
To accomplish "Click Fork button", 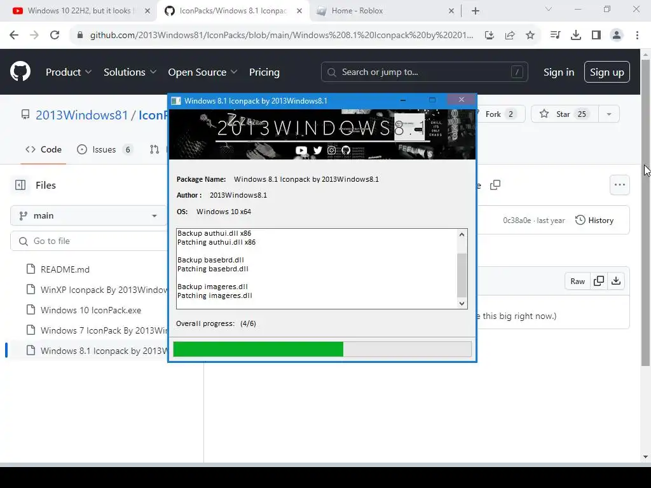I will [x=500, y=114].
